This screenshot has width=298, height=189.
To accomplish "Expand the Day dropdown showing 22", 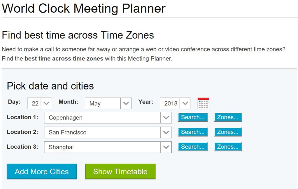I will point(46,103).
